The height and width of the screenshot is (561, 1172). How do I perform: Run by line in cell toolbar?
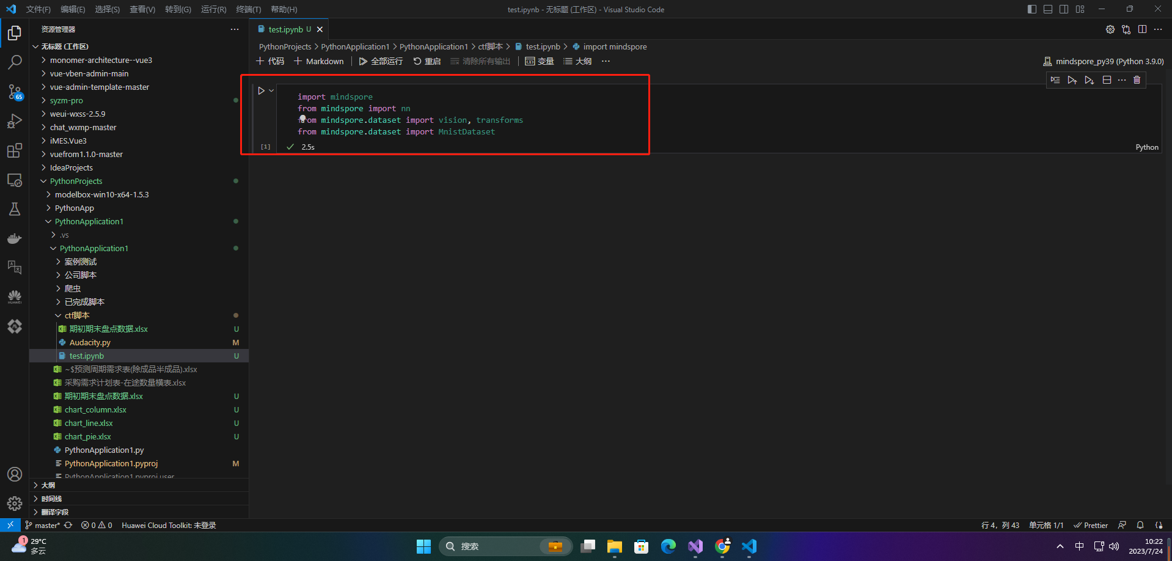[x=1055, y=80]
